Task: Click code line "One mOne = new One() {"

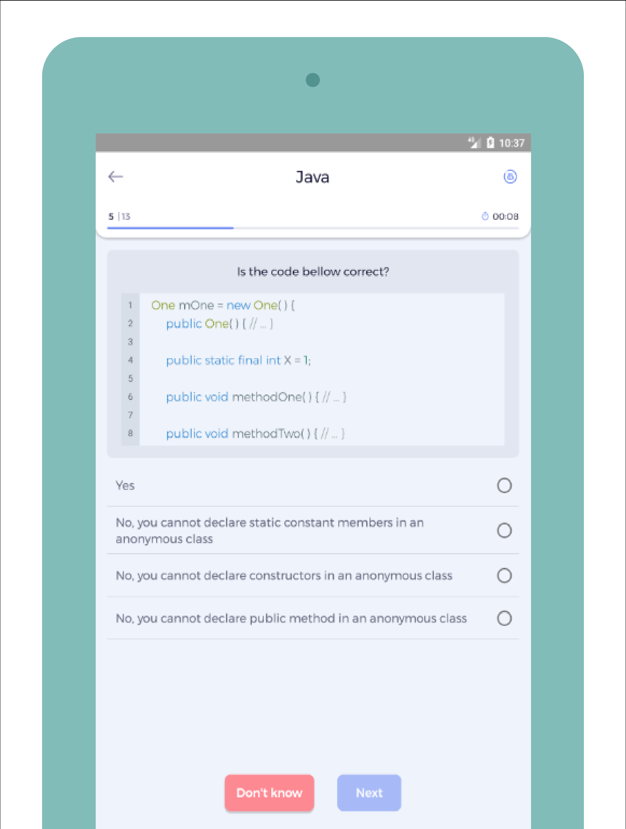Action: pyautogui.click(x=223, y=305)
